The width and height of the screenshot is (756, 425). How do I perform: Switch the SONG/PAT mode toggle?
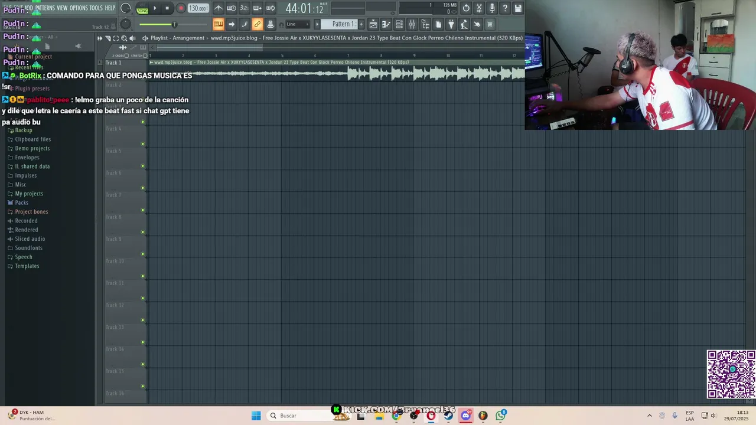click(x=142, y=8)
